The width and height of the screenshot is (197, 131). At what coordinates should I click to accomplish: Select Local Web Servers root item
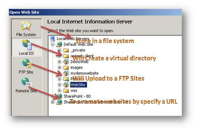pyautogui.click(x=73, y=39)
